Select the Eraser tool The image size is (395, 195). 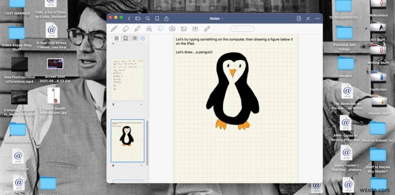125,29
